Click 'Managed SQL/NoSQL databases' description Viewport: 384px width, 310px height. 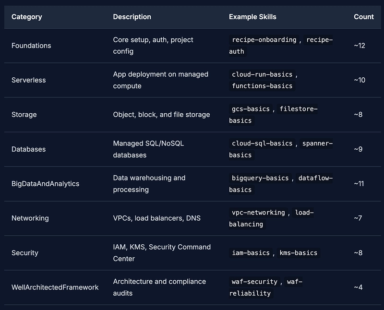[148, 149]
